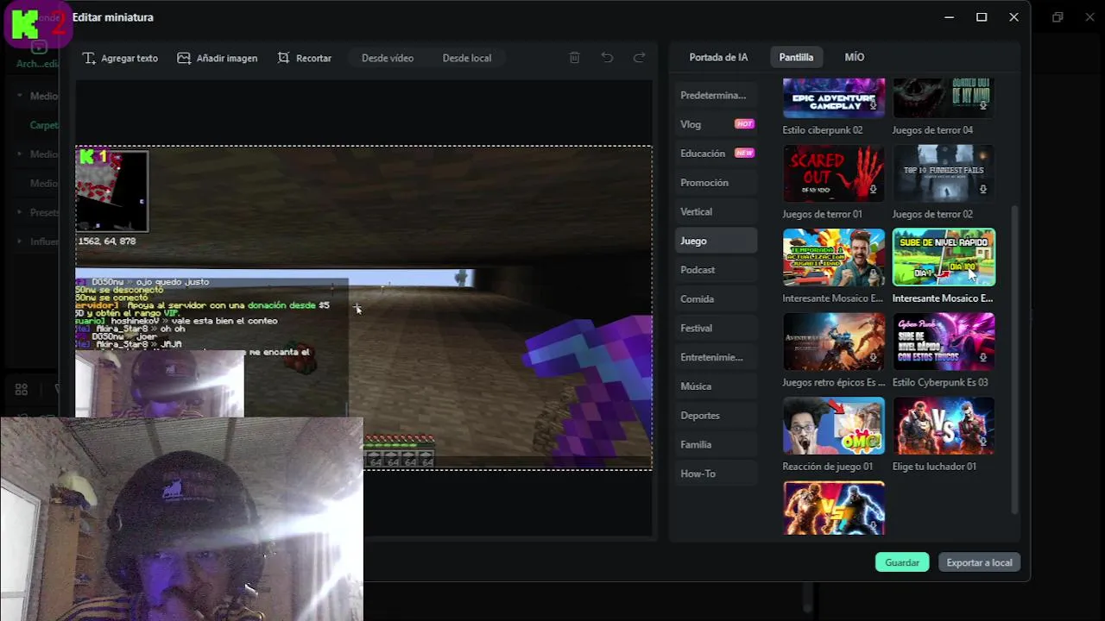Click the Guardar button
Screen dimensions: 1105x621
pos(902,562)
